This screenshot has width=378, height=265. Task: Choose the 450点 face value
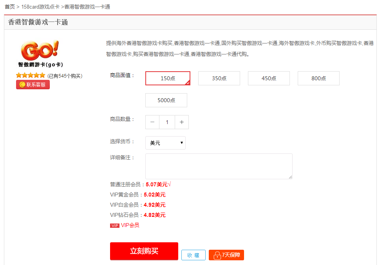pos(269,78)
